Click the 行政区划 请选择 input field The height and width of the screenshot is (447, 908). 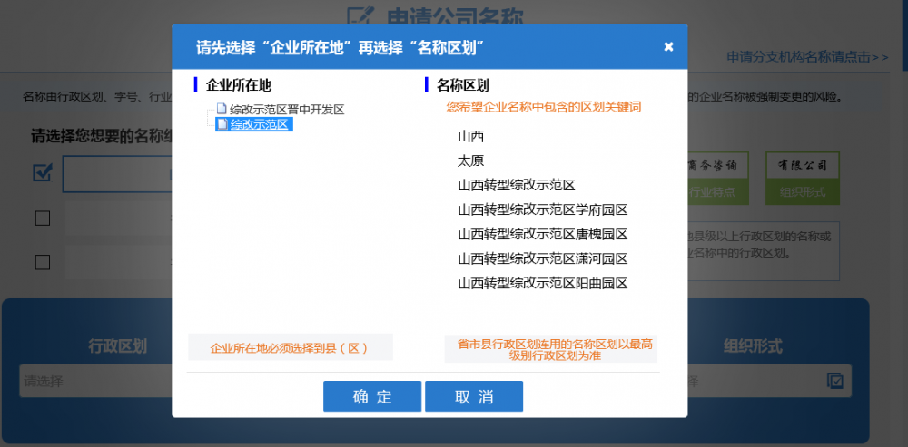click(x=97, y=381)
